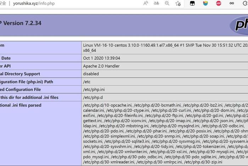Open the Adblock Plus ABP extension icon
Screen dimensions: 248x166
click(x=219, y=3)
